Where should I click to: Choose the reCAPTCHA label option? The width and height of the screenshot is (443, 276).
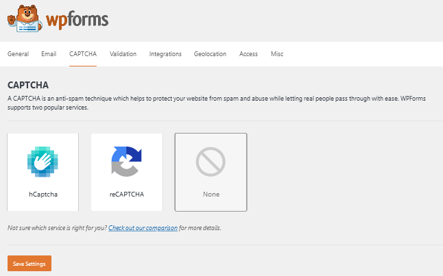(127, 195)
